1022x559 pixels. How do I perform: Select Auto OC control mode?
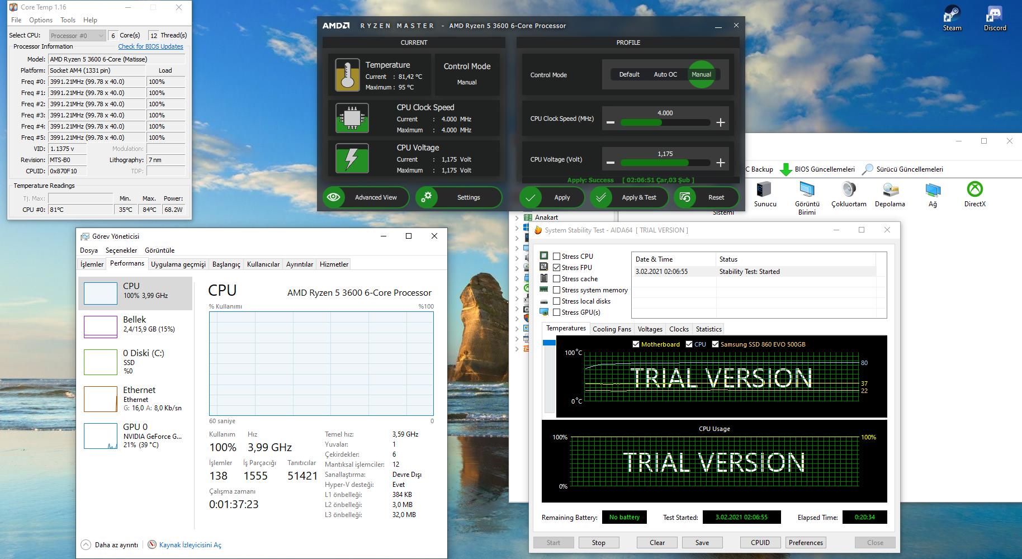(665, 74)
